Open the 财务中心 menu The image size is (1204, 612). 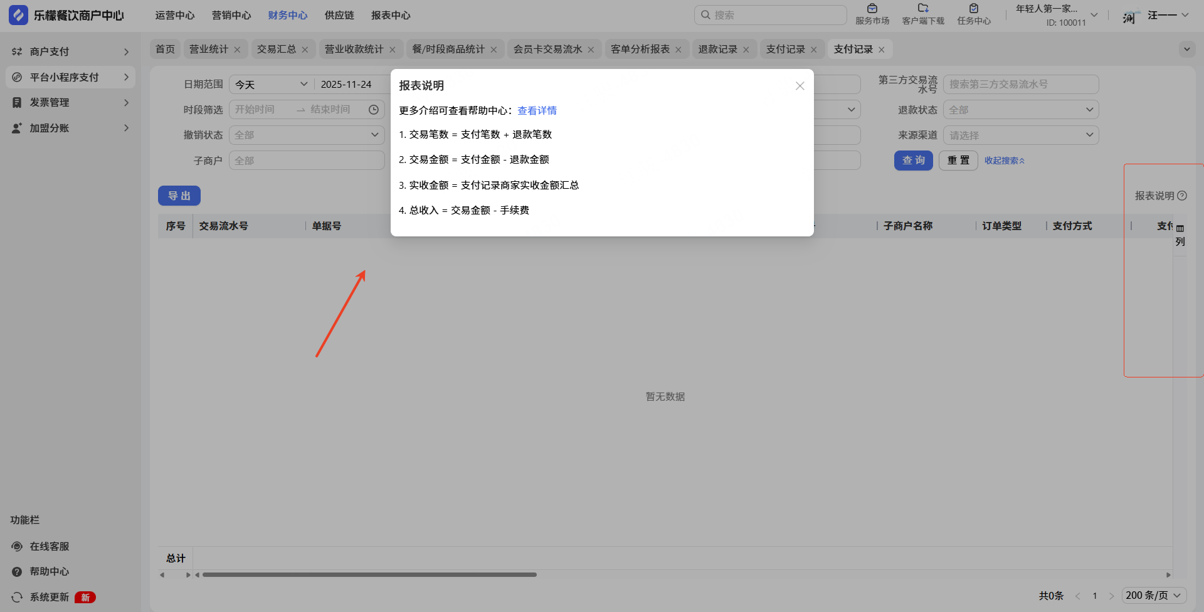pos(288,15)
